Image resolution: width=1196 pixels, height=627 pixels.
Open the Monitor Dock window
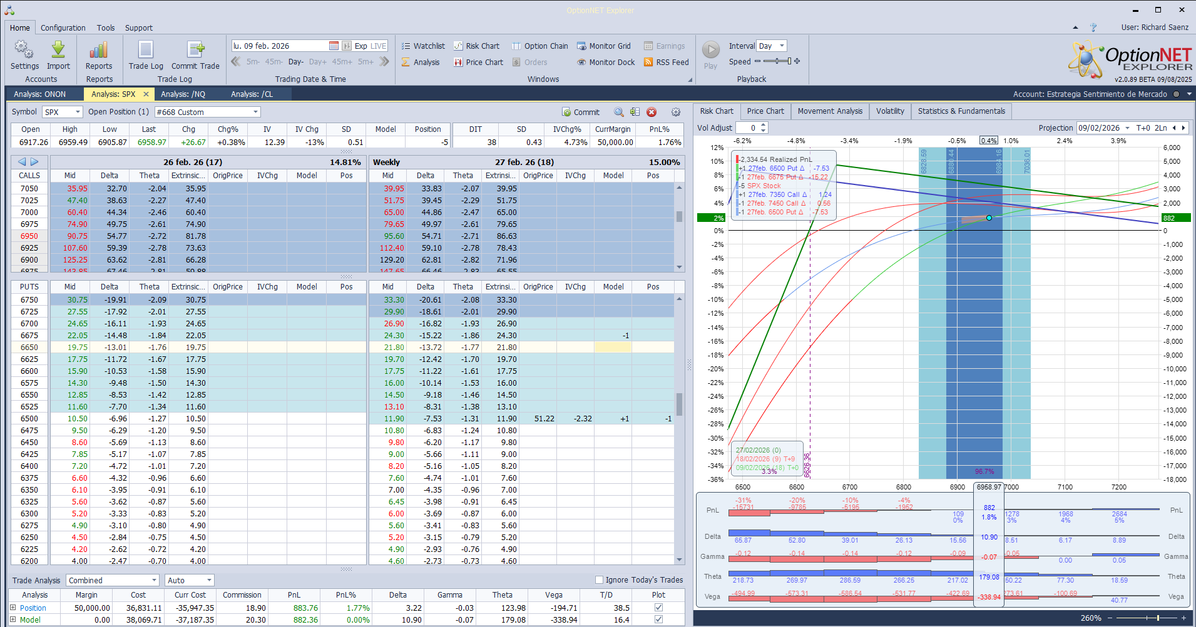606,62
